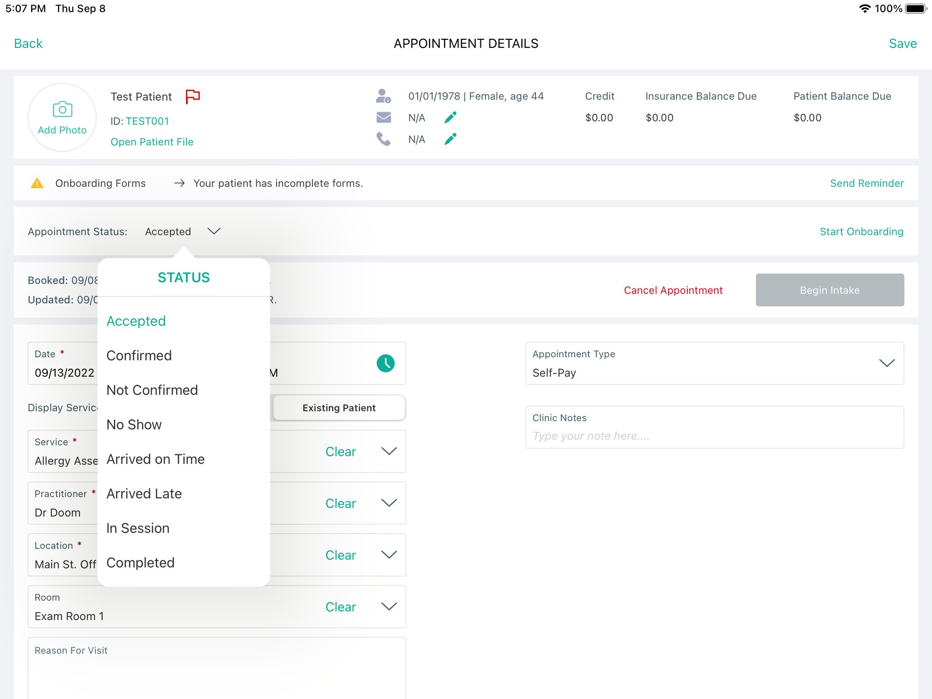Edit the patient's email using the pencil icon
The height and width of the screenshot is (699, 932).
point(450,117)
